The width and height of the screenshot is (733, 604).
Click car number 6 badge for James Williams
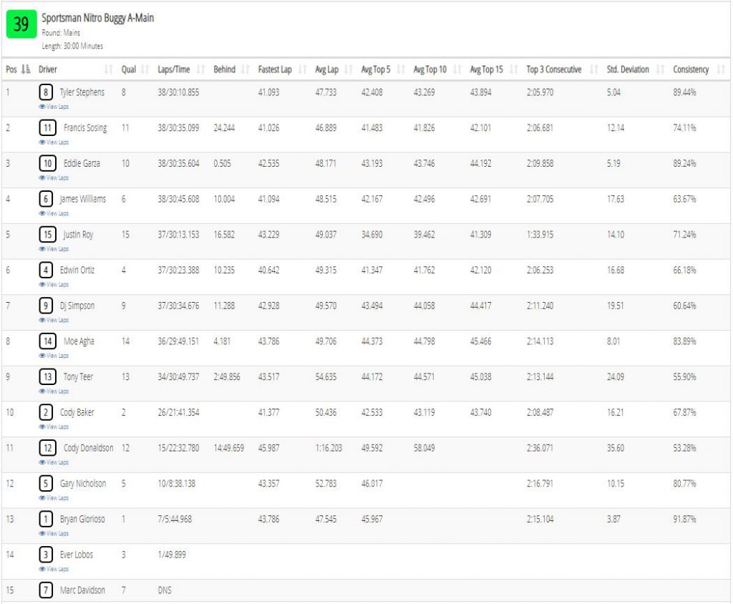[46, 199]
